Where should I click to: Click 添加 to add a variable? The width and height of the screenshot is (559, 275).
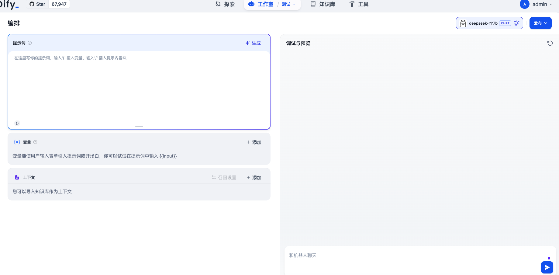pyautogui.click(x=253, y=142)
